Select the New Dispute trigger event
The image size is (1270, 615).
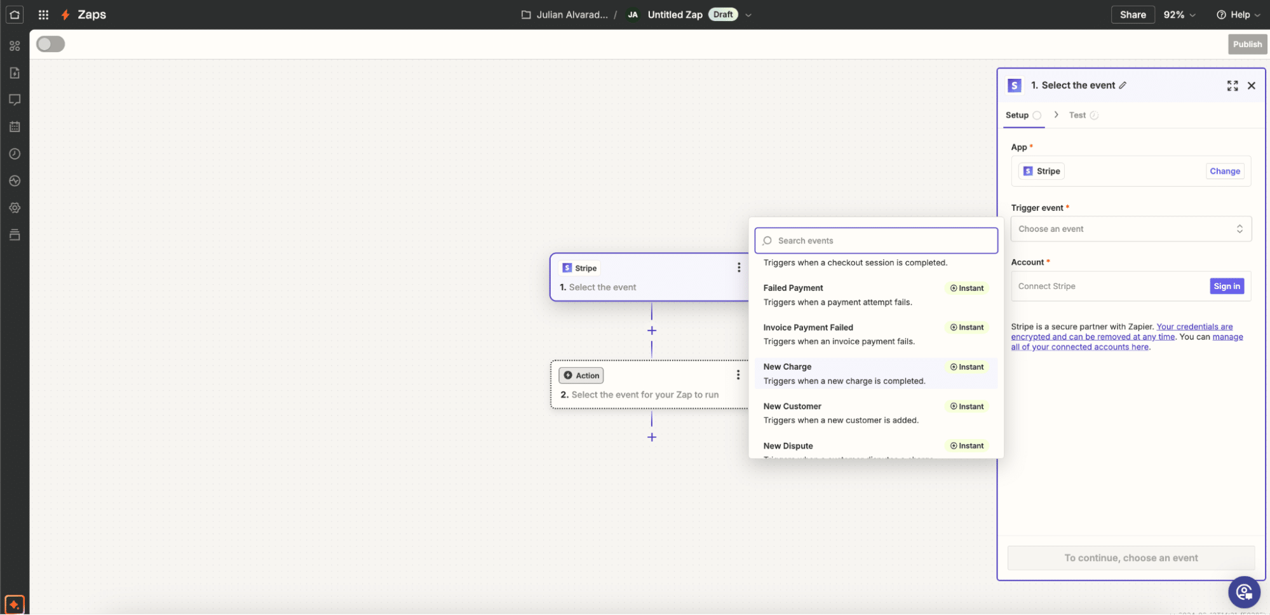coord(875,448)
